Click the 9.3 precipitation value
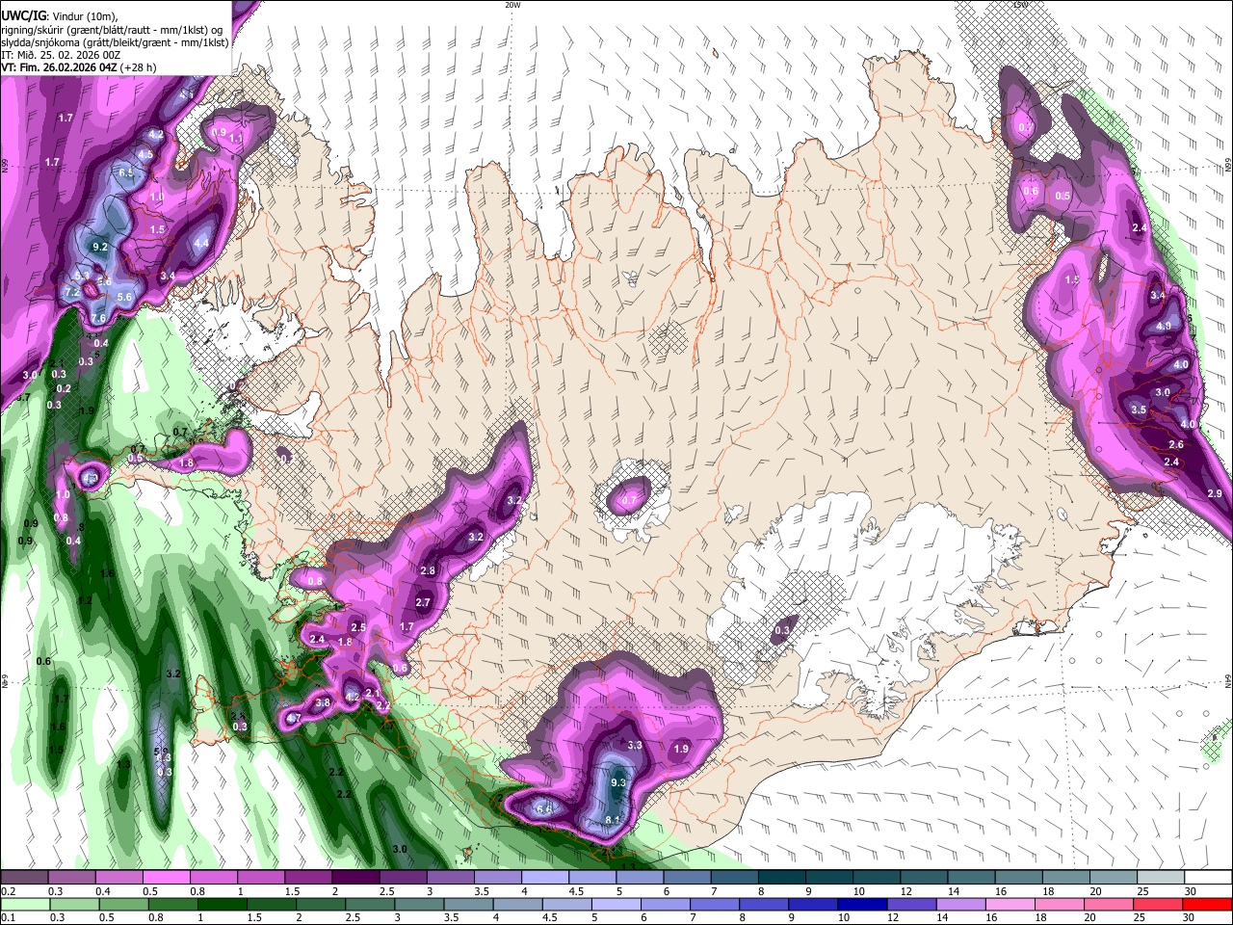The height and width of the screenshot is (925, 1233). point(618,782)
